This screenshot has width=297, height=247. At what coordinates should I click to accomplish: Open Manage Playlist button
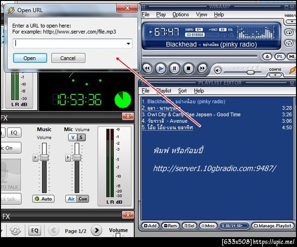[273, 226]
